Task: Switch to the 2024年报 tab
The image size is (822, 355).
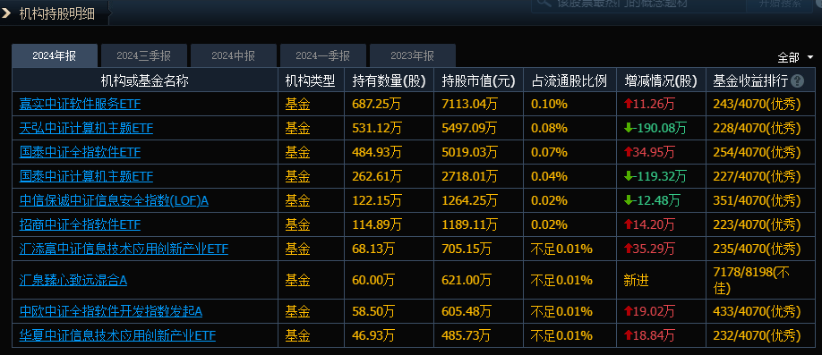Action: [55, 56]
